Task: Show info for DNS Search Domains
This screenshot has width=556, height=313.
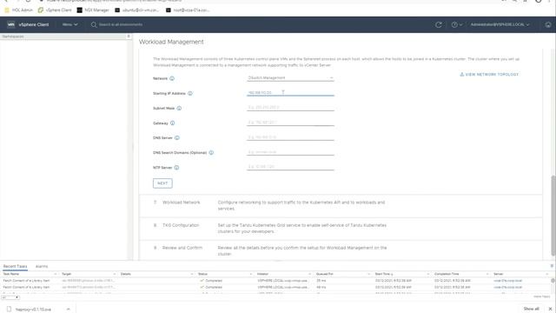Action: point(211,153)
